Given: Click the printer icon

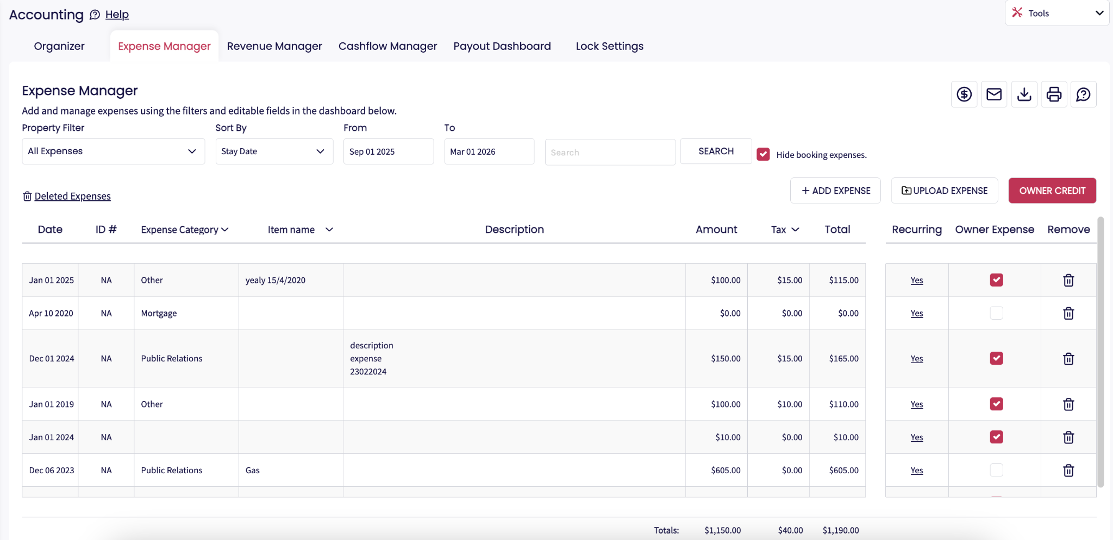Looking at the screenshot, I should pos(1054,94).
